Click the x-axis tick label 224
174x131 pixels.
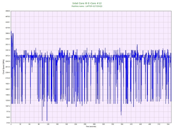[x=76, y=124]
